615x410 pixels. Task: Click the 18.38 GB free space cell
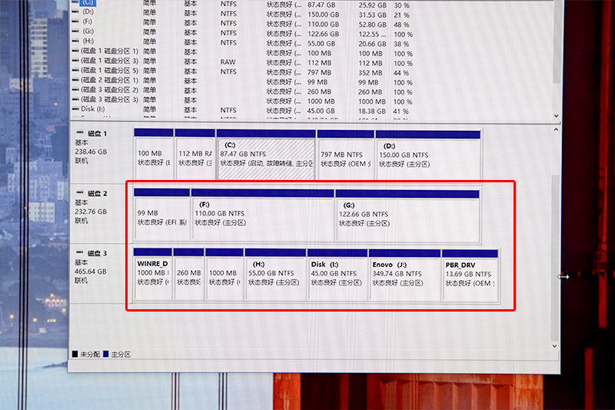pos(372,111)
